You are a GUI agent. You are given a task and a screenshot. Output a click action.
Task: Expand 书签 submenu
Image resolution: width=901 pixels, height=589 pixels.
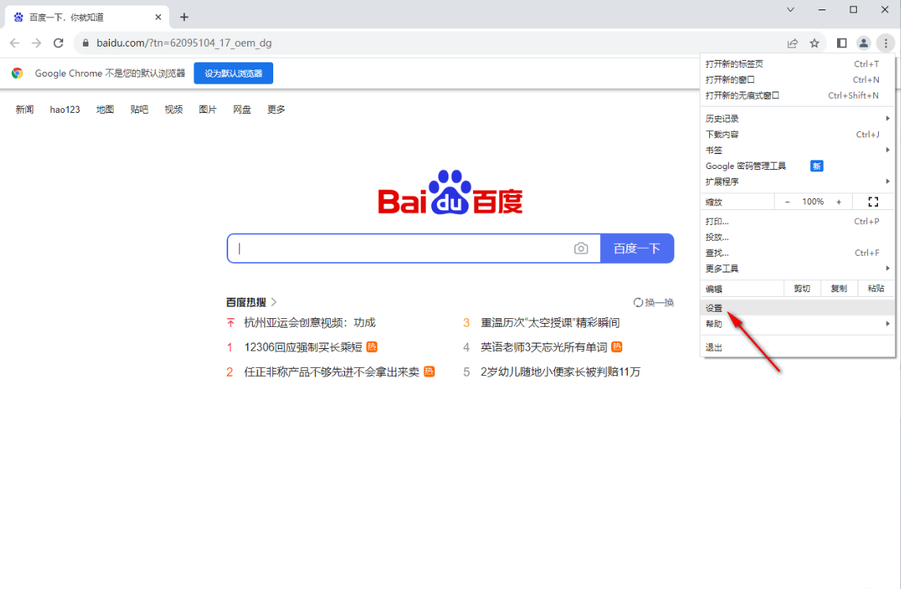(798, 150)
